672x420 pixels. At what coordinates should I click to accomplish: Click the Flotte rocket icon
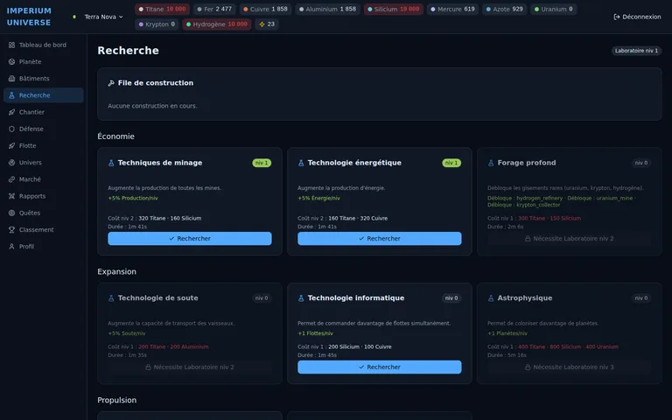[x=11, y=146]
